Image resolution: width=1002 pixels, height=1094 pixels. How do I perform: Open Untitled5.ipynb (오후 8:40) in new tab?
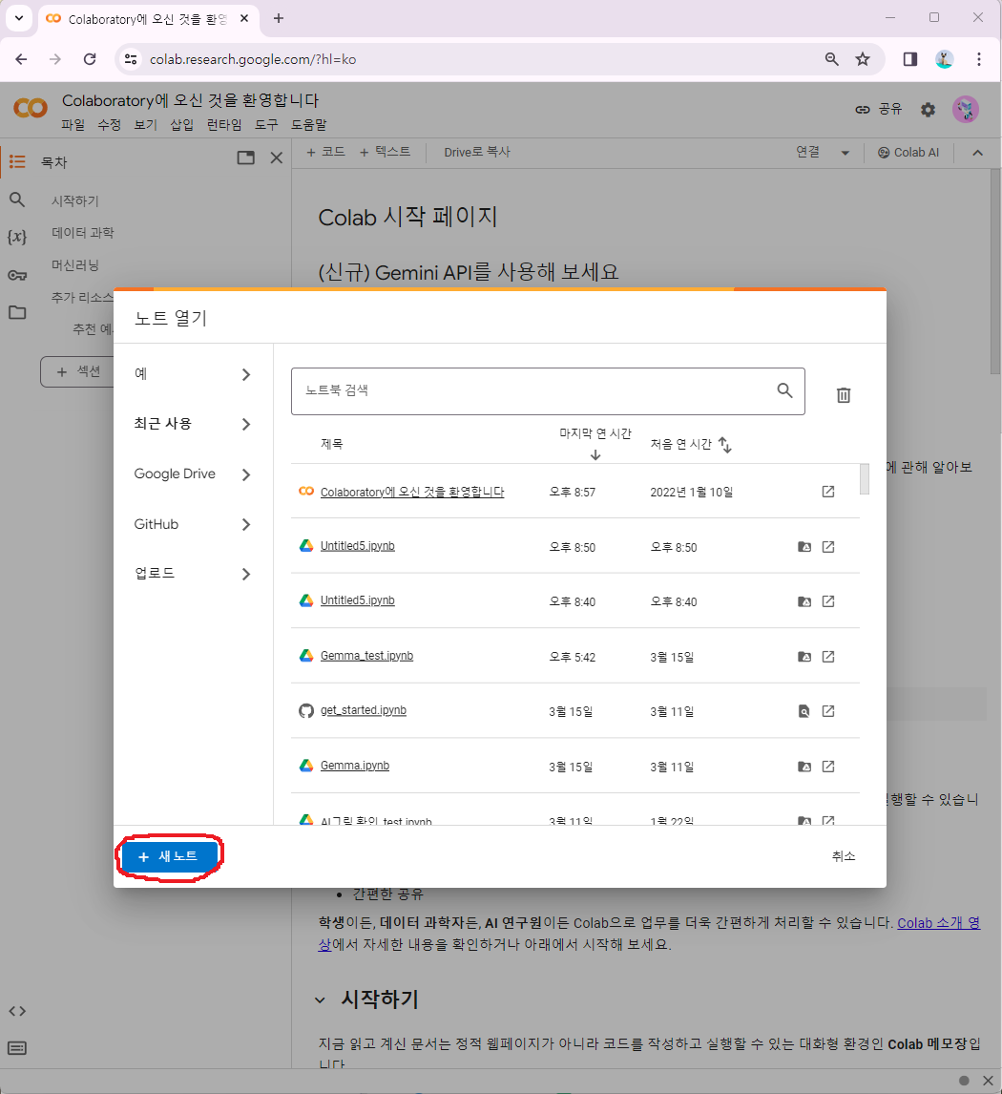(827, 601)
